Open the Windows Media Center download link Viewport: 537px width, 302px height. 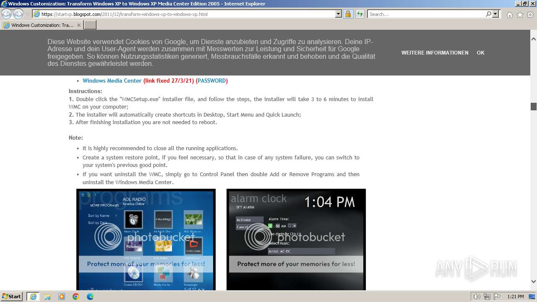pos(112,81)
